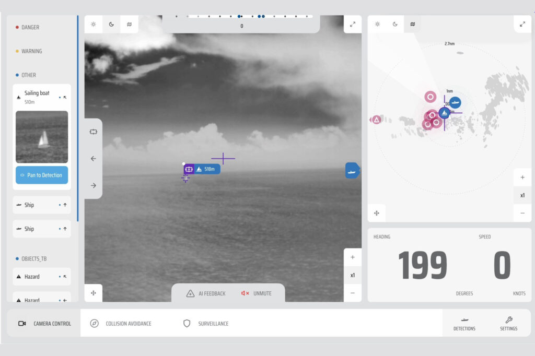
Task: Zoom in the camera with plus button
Action: [353, 257]
